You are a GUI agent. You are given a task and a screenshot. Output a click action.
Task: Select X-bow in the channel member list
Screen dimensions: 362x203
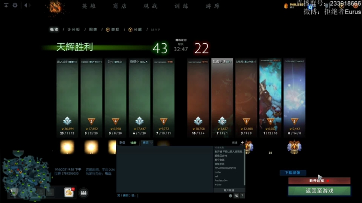click(x=218, y=185)
